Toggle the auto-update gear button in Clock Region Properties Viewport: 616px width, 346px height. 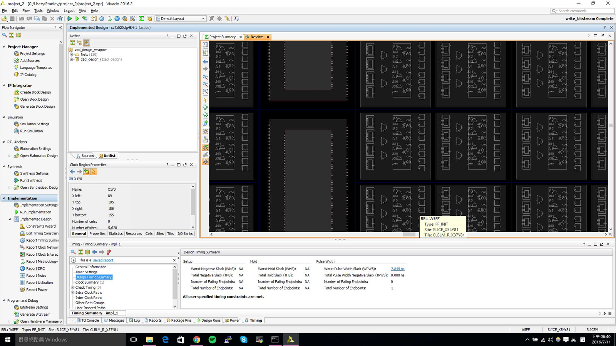pyautogui.click(x=87, y=172)
